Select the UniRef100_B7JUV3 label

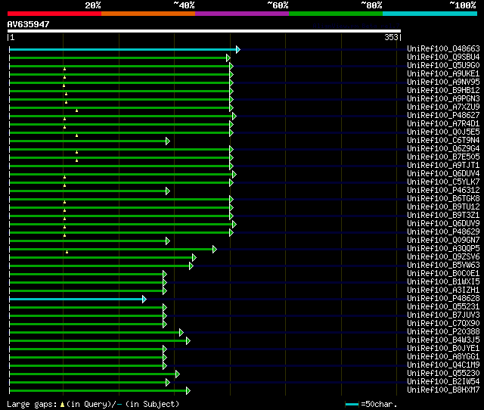point(443,315)
